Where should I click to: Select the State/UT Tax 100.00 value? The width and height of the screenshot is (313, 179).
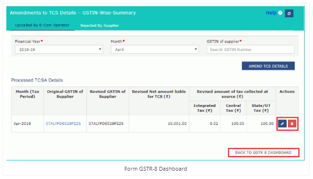point(267,124)
